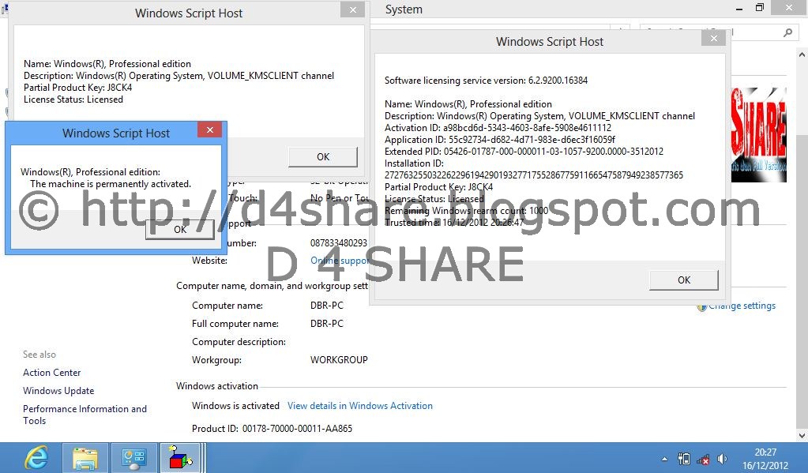Click the colored cube taskbar icon

tap(180, 457)
